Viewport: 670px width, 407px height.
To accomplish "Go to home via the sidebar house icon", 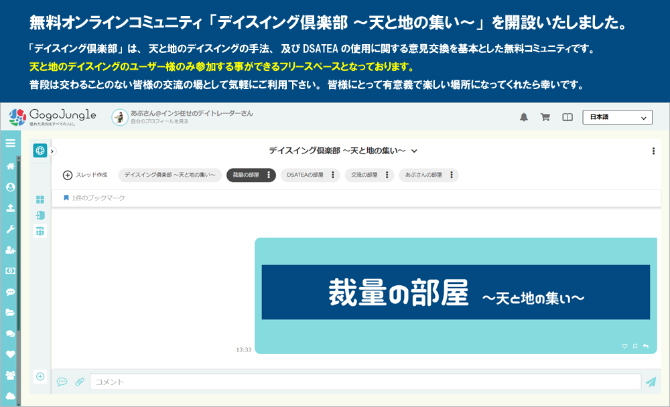I will (10, 166).
